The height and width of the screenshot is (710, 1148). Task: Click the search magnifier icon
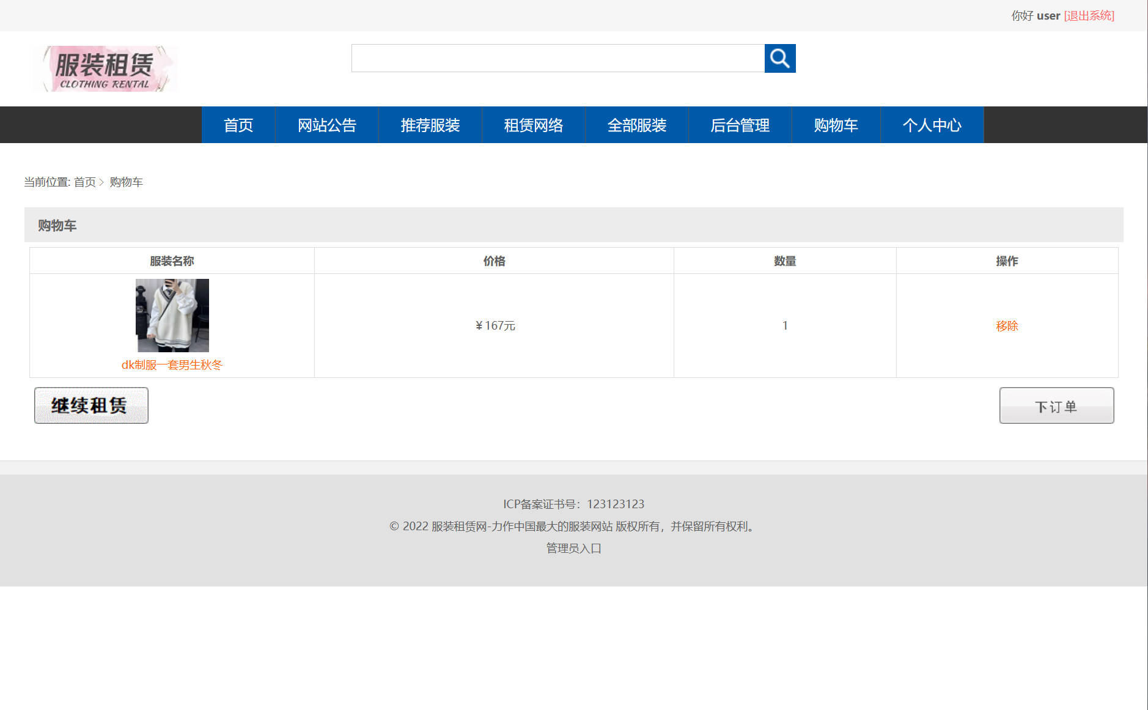point(780,58)
